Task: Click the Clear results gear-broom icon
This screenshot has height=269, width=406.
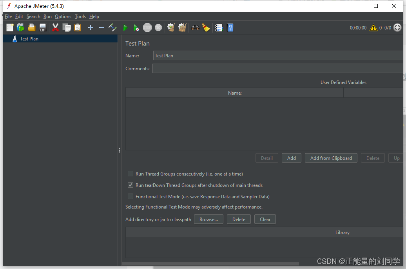Action: point(171,27)
